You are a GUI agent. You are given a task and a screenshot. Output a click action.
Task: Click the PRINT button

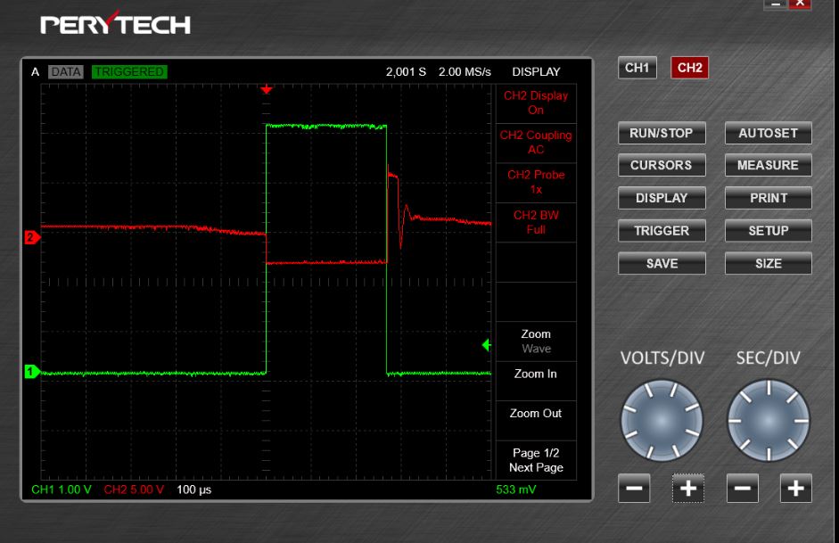pyautogui.click(x=768, y=198)
